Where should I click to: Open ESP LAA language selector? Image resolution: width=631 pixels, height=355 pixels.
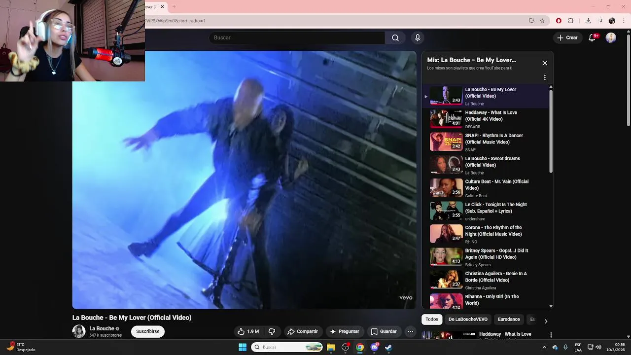click(578, 347)
